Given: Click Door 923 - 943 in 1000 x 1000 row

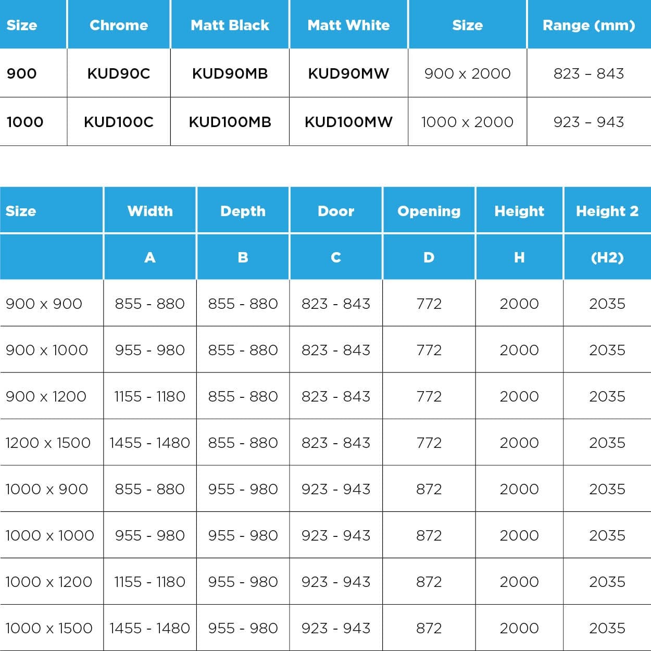Looking at the screenshot, I should point(336,535).
